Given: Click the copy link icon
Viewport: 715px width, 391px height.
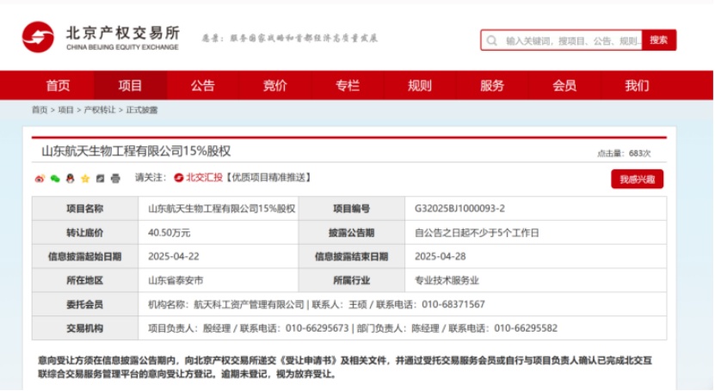Looking at the screenshot, I should point(101,179).
